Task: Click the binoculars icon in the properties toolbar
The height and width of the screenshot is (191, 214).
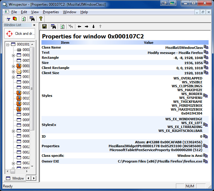Action: pos(53,27)
